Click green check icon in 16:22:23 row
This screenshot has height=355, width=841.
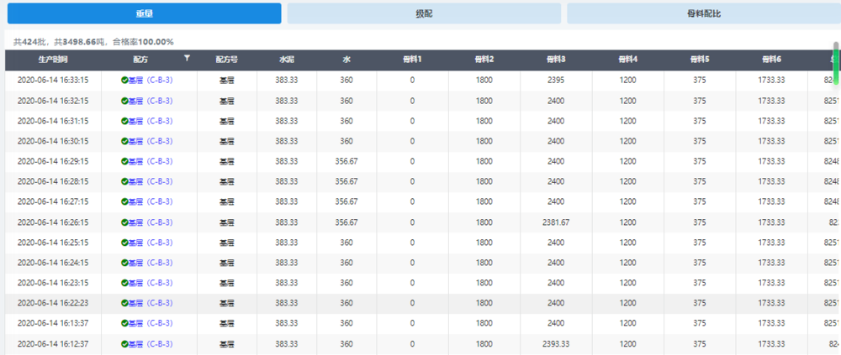[x=124, y=303]
